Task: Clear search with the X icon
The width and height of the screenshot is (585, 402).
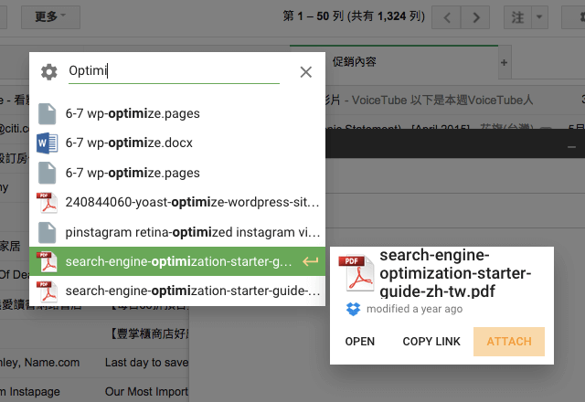Action: [305, 71]
